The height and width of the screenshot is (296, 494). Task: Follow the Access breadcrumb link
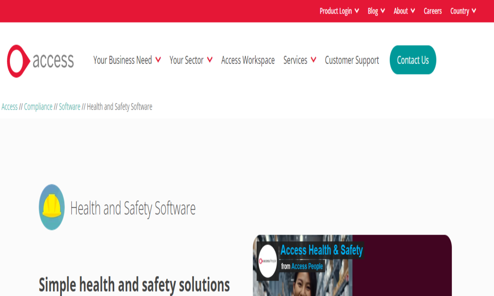10,107
